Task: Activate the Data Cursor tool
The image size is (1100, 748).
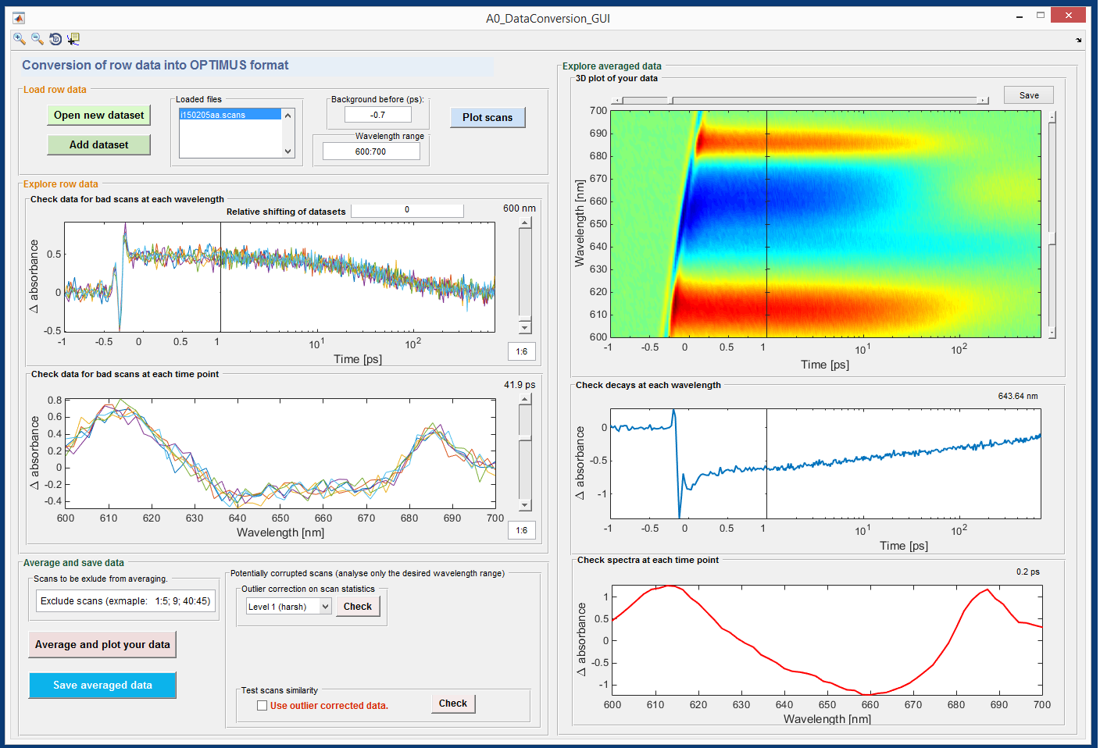Action: click(x=73, y=38)
